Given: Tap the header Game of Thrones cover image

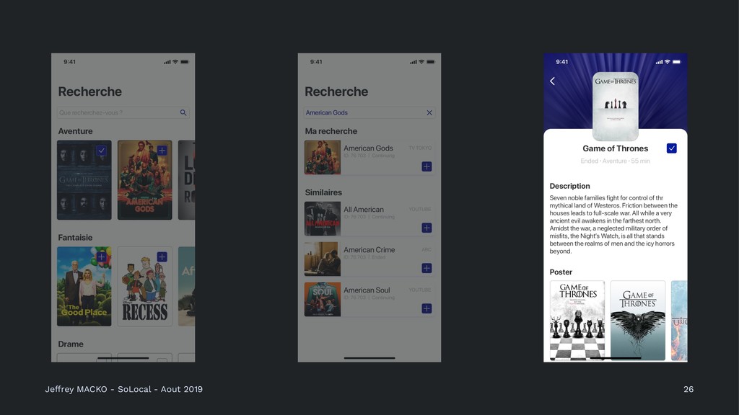Looking at the screenshot, I should click(x=616, y=107).
